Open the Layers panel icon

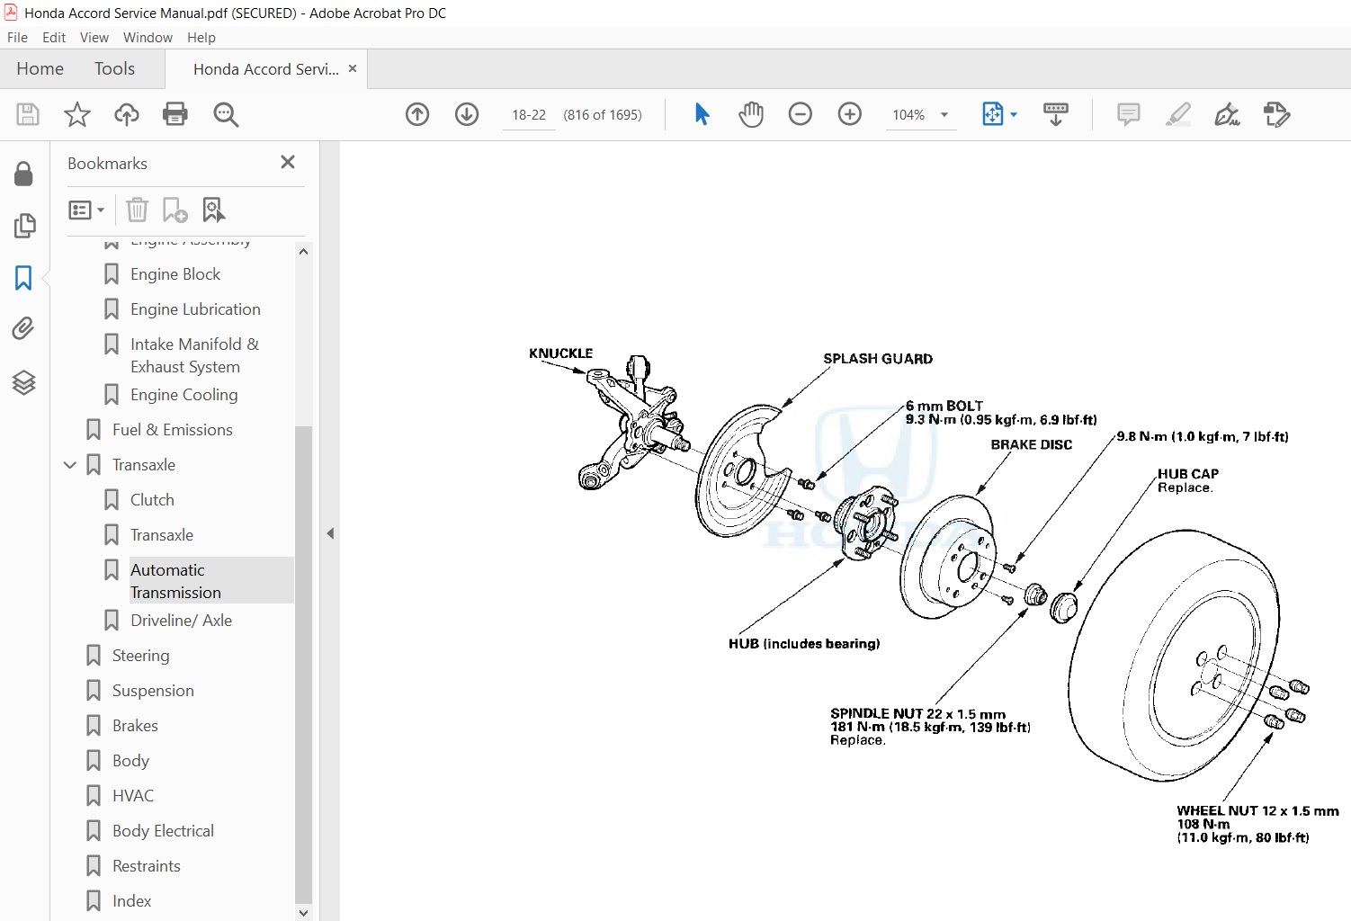pos(24,382)
